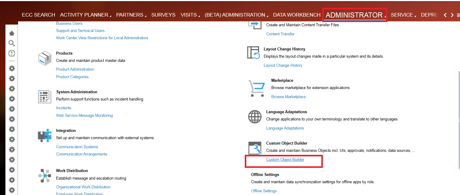Image resolution: width=460 pixels, height=195 pixels.
Task: Open the Content Transfer link
Action: pos(280,34)
